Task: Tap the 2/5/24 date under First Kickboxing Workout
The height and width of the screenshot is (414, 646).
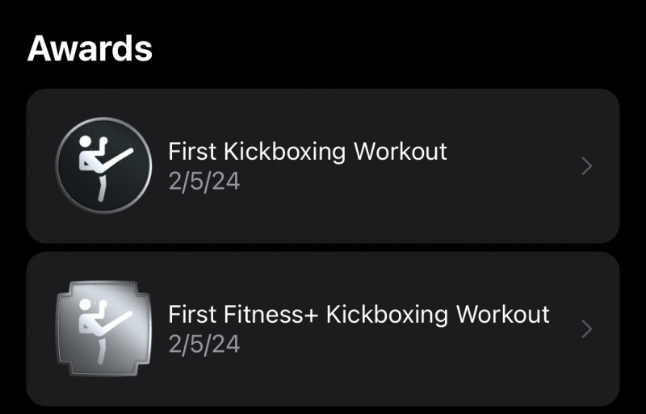Action: pyautogui.click(x=204, y=181)
